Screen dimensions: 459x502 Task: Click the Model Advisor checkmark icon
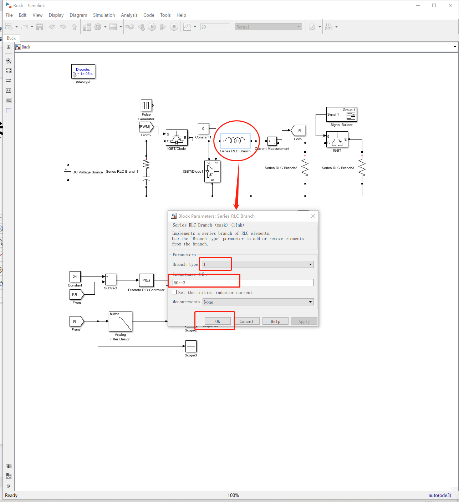point(312,27)
